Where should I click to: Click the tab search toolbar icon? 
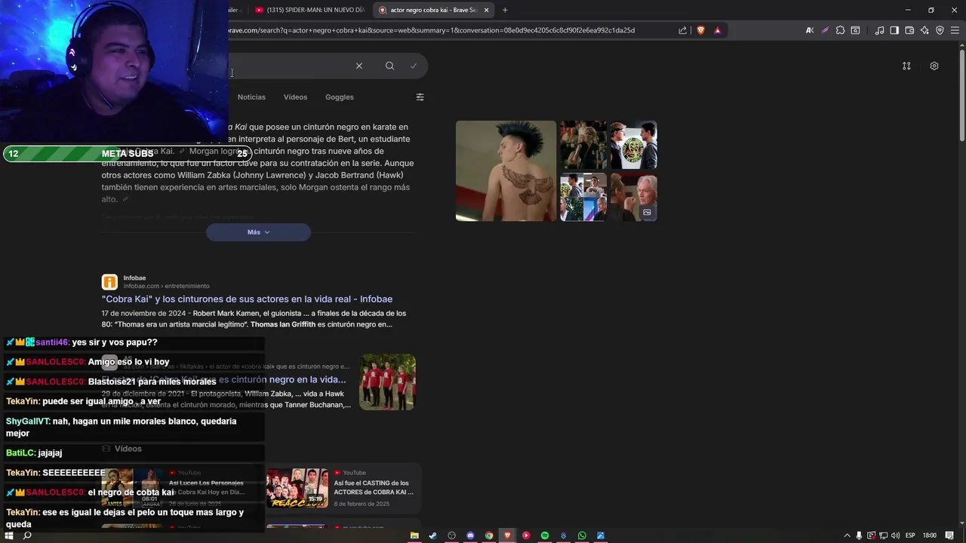point(855,30)
